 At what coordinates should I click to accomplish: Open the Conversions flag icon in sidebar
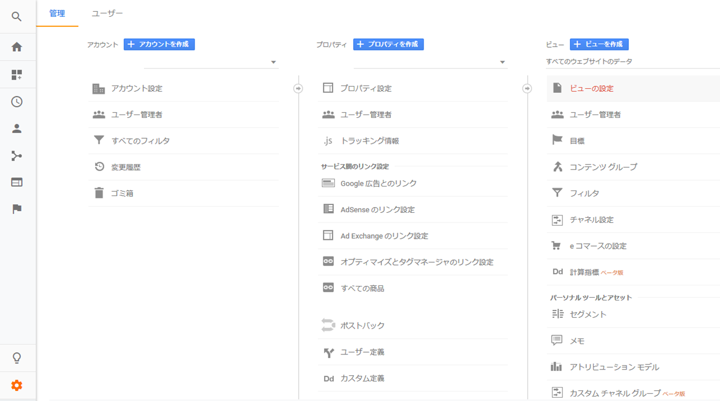[x=17, y=209]
